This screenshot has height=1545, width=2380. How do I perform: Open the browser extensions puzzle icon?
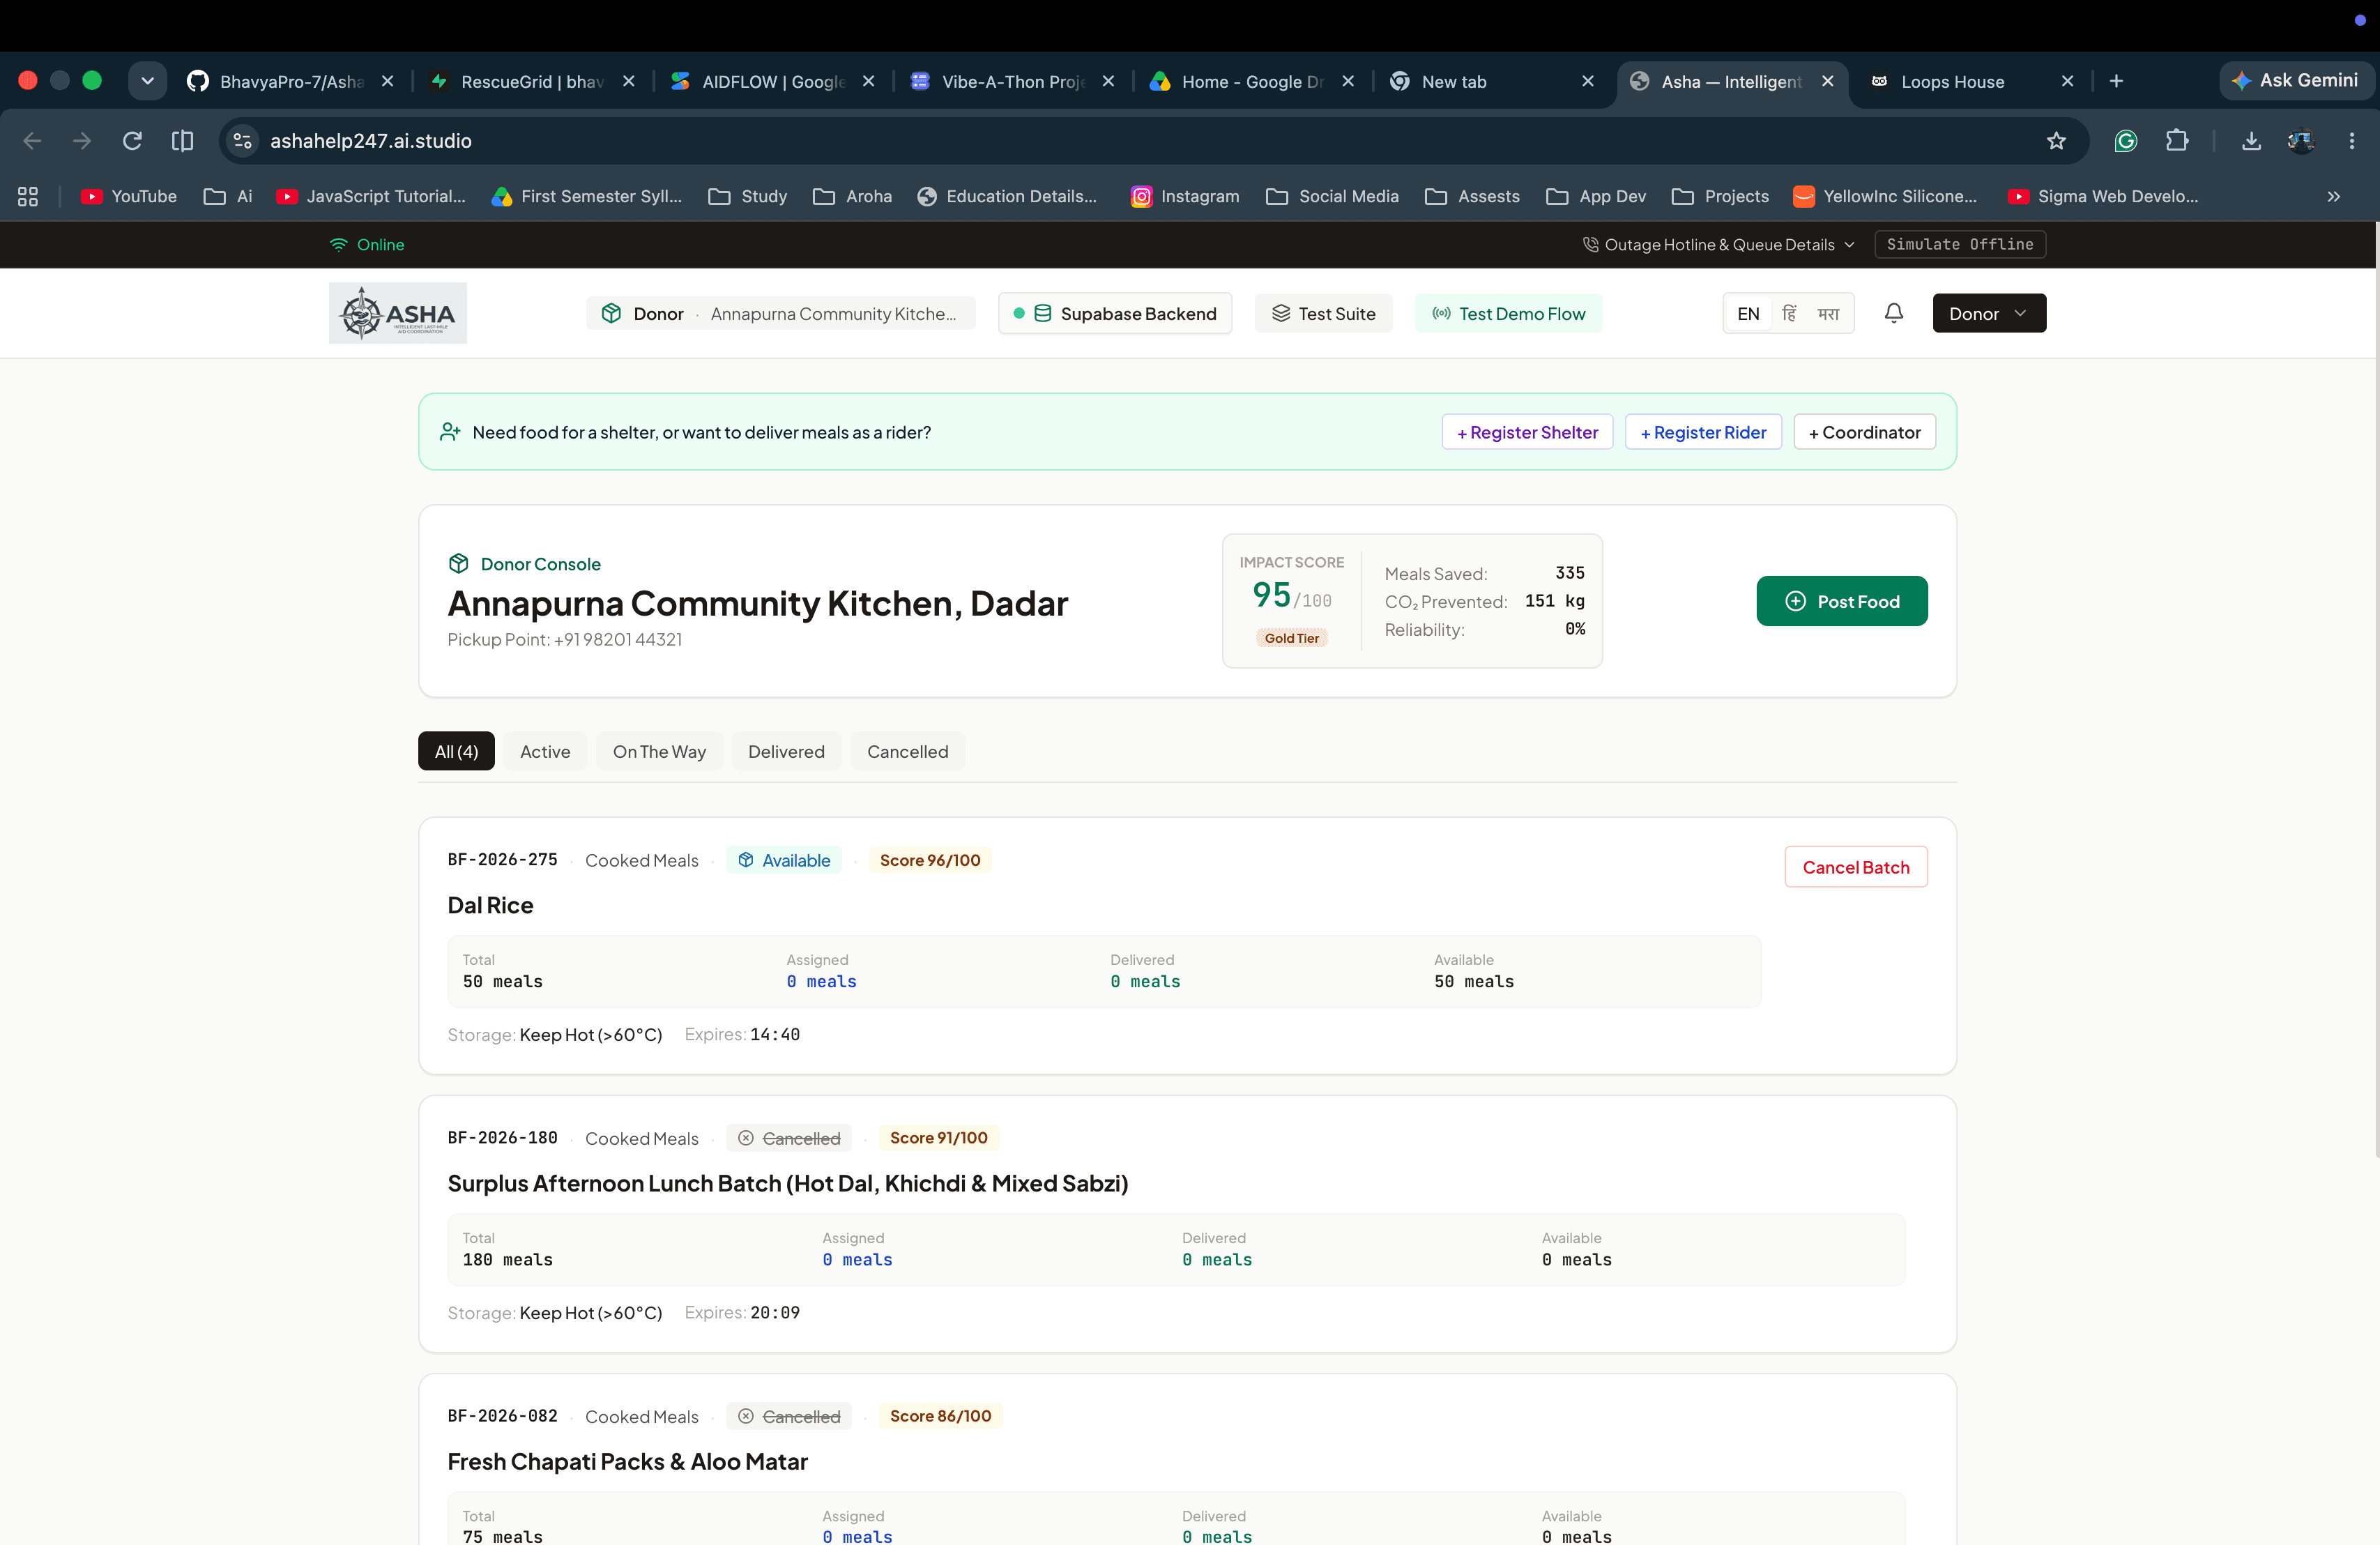[x=2177, y=141]
